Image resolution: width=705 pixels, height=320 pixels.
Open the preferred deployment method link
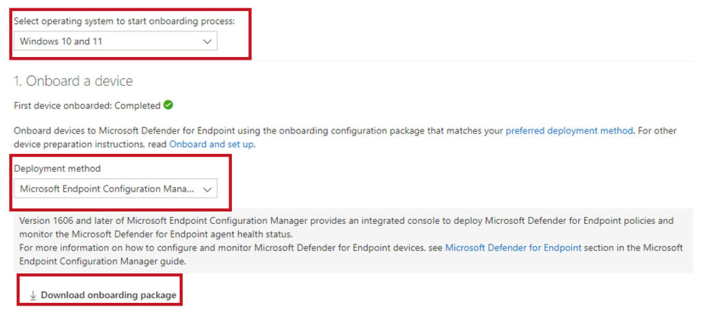coord(569,131)
